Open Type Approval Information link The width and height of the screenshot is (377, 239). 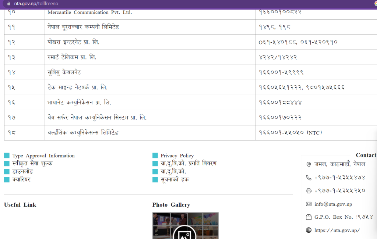(x=43, y=156)
